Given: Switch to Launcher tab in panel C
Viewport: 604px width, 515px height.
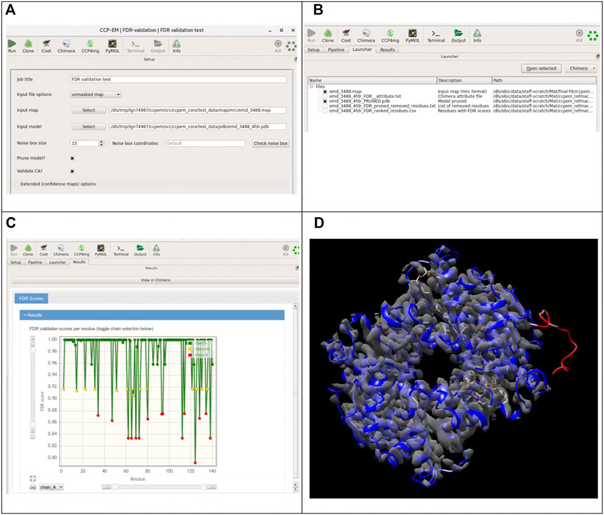Looking at the screenshot, I should 58,262.
